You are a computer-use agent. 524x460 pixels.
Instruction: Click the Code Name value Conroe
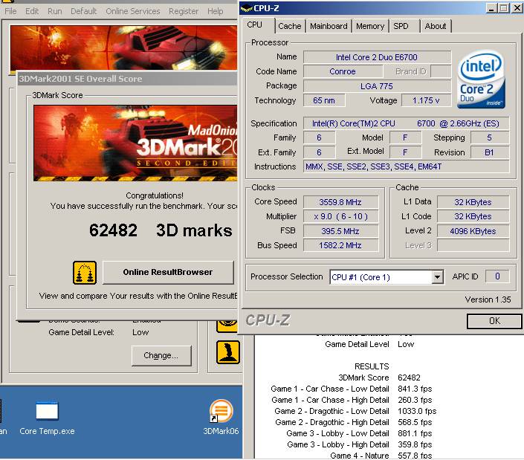point(343,71)
